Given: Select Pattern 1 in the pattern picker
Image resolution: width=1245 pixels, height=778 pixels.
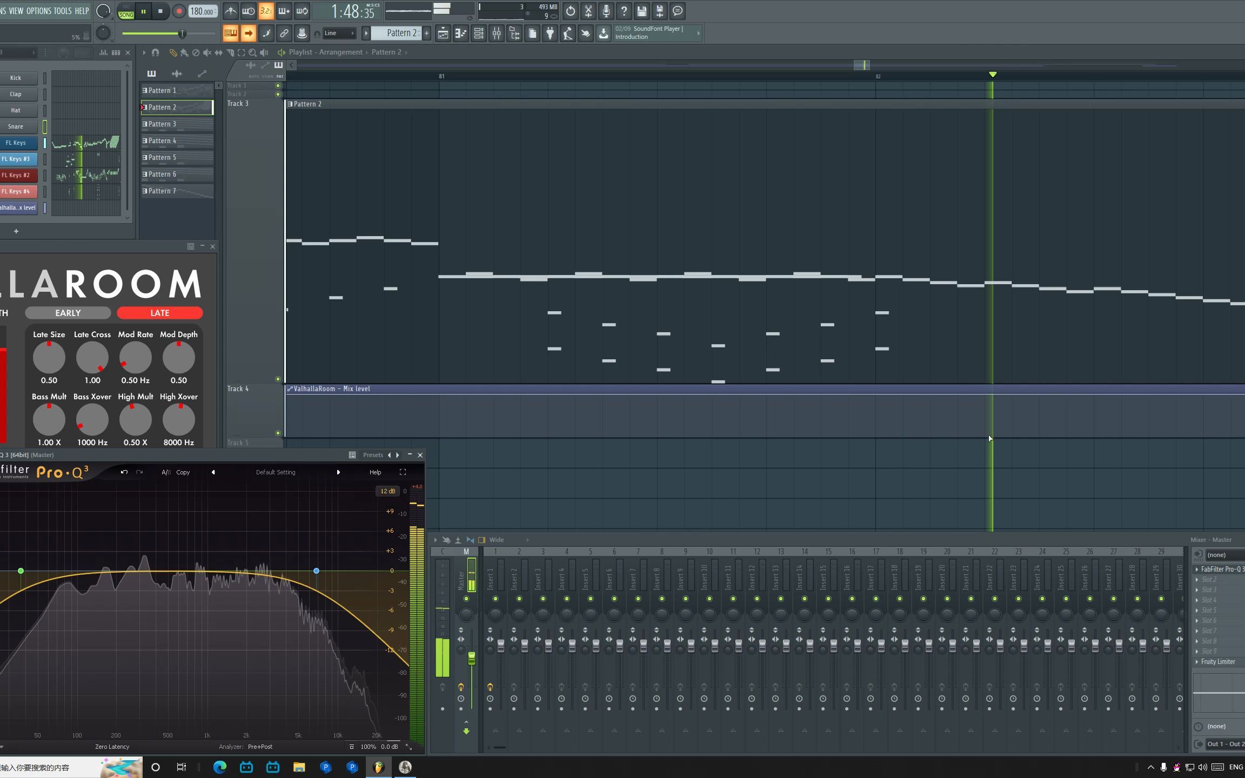Looking at the screenshot, I should tap(177, 90).
